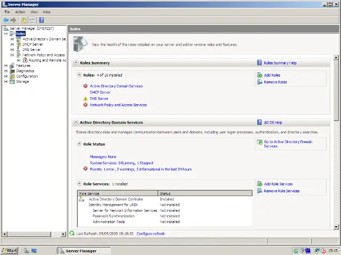This screenshot has width=341, height=255.
Task: Click the taskbar quick launch desktop icon
Action: pyautogui.click(x=34, y=251)
